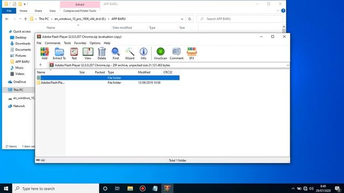Image resolution: width=344 pixels, height=193 pixels.
Task: Launch the Wizard wand icon
Action: pos(130,54)
